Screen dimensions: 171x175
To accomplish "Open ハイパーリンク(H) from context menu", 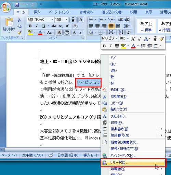I will (133, 155).
